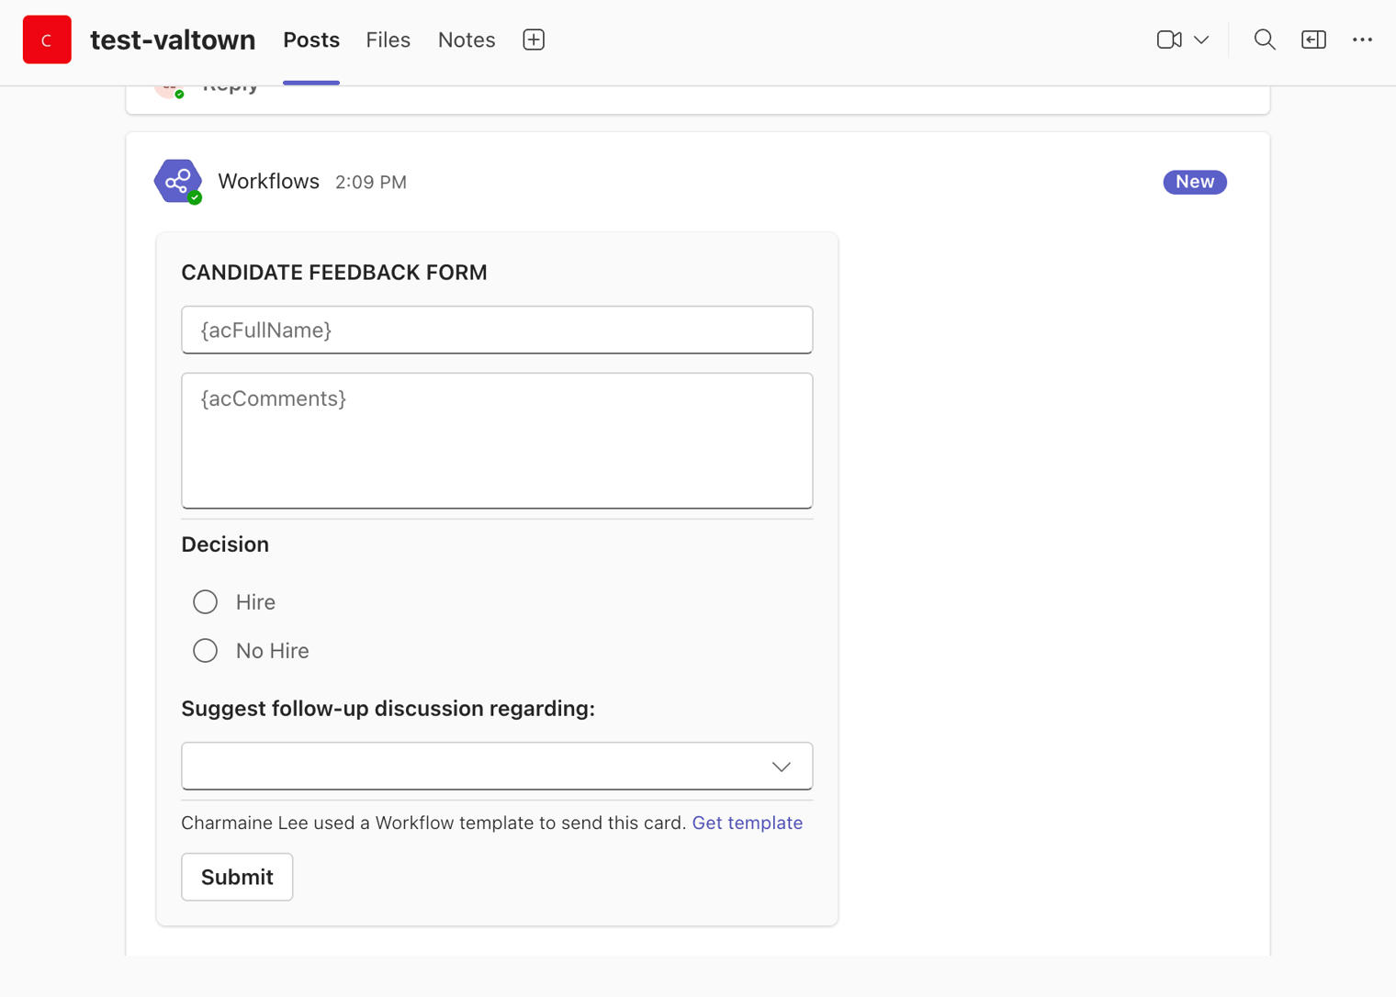Screen dimensions: 1396x997
Task: Expand meeting options chevron beside camera
Action: (x=1201, y=39)
